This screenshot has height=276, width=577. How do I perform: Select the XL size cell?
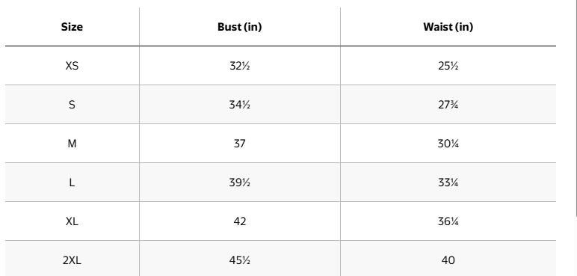[x=72, y=221]
